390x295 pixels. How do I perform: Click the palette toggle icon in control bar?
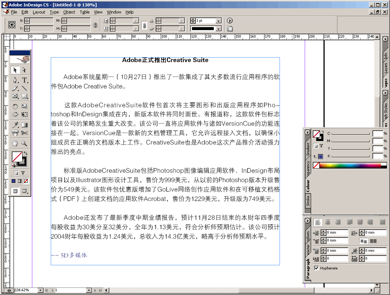230,29
